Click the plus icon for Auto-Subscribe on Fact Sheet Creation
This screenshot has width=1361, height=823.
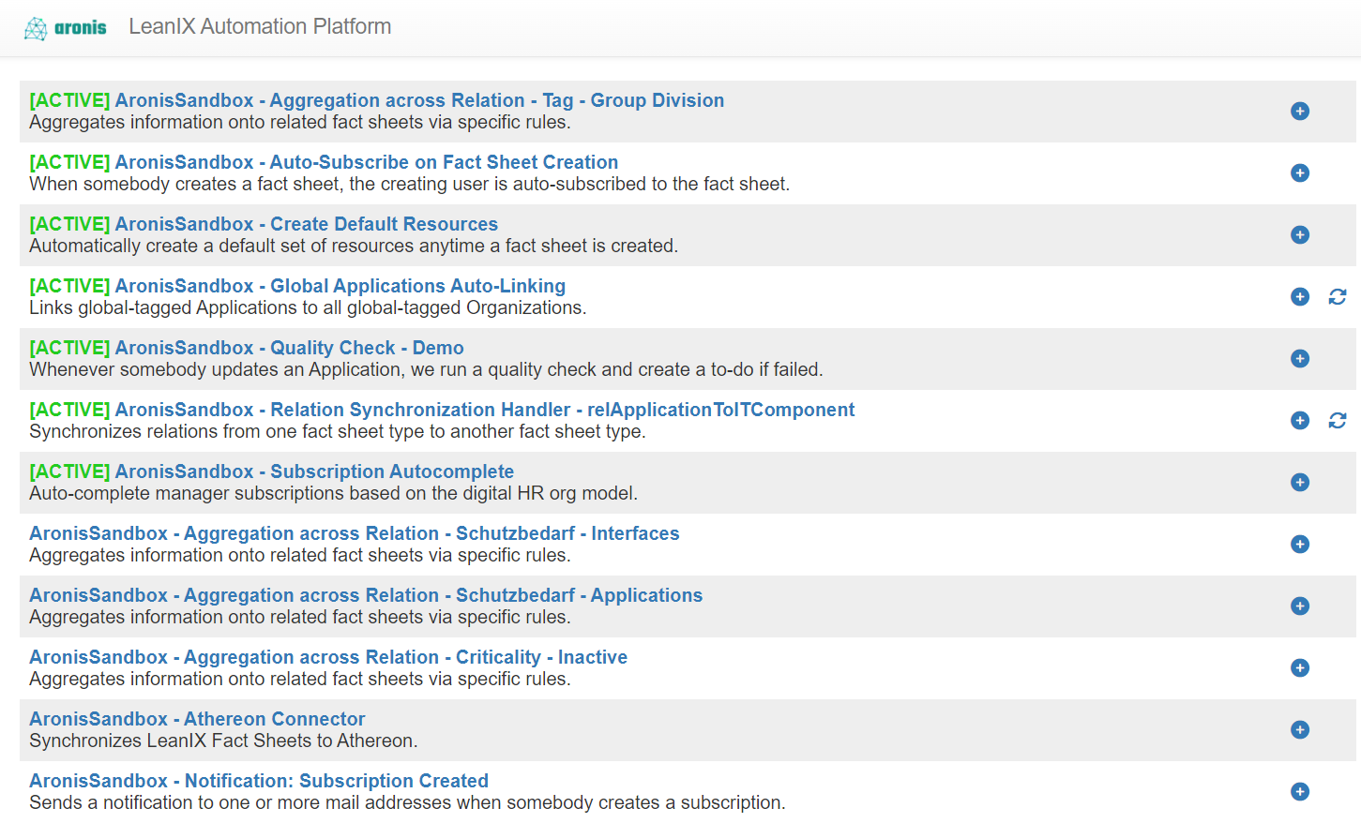[1300, 173]
